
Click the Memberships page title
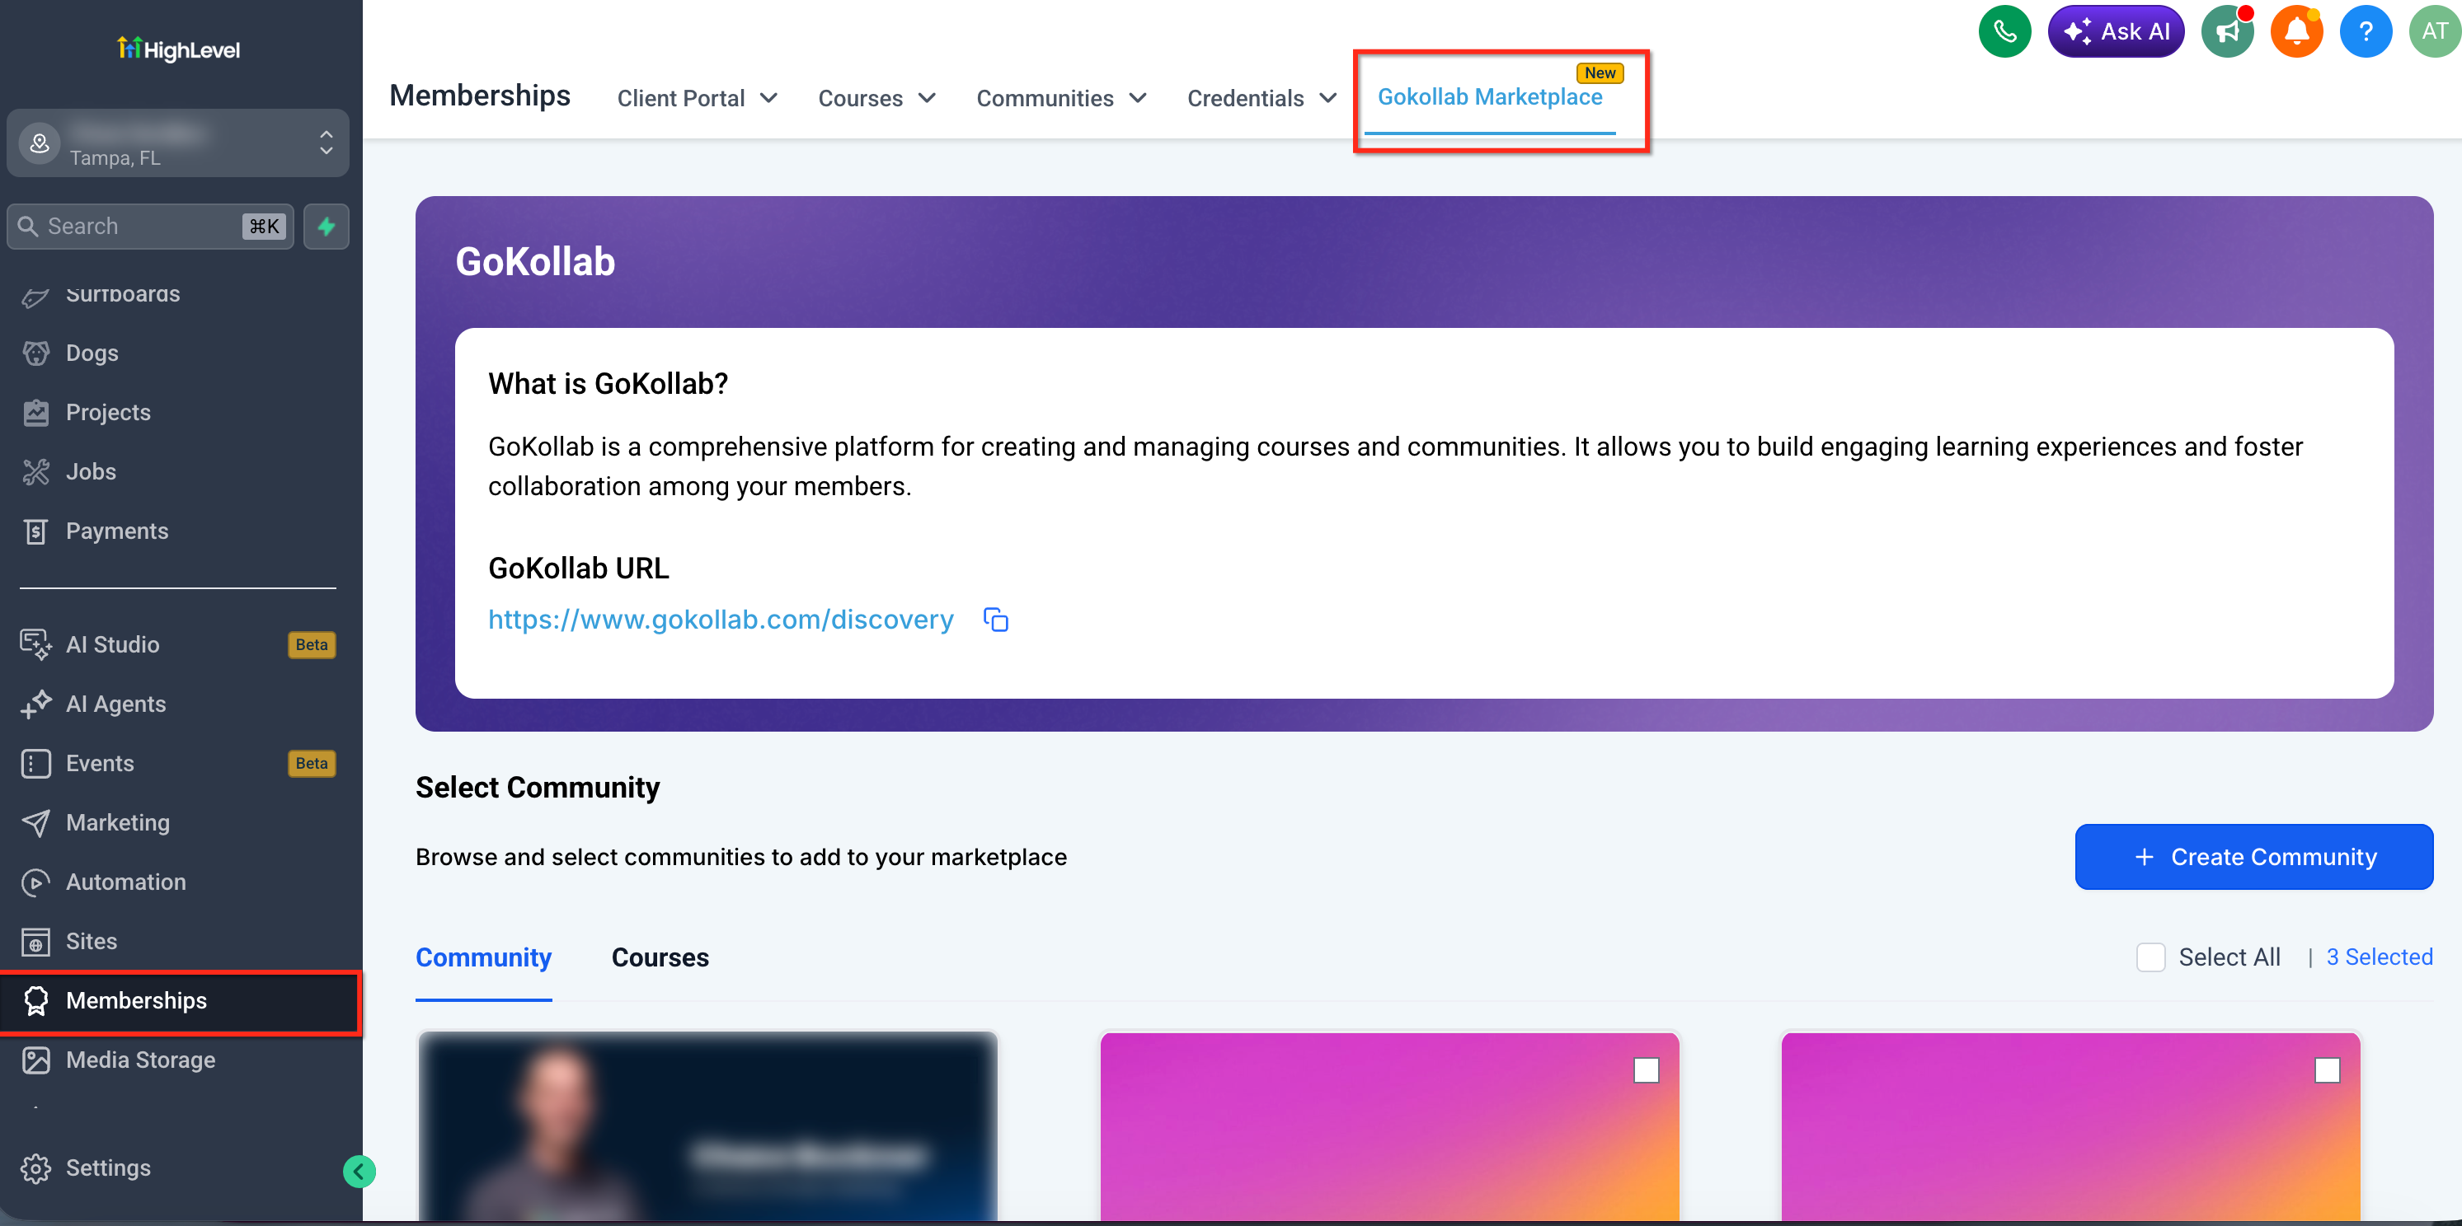480,96
